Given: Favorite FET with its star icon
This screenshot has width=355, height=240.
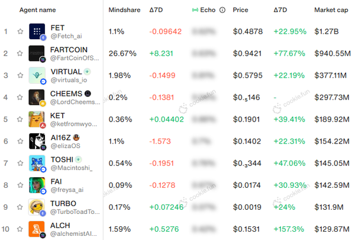Looking at the screenshot, I should pyautogui.click(x=20, y=31).
